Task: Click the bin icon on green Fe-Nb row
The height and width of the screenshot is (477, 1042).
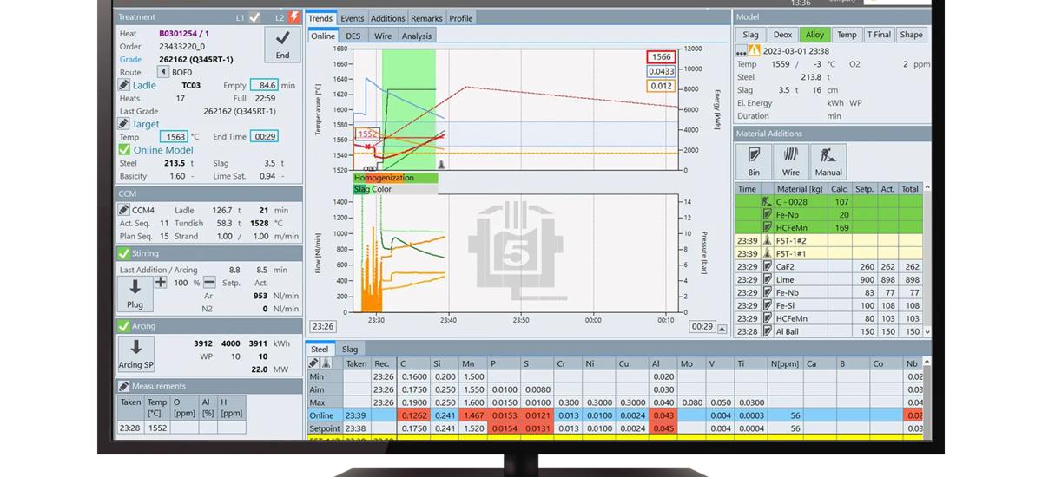Action: click(x=767, y=215)
